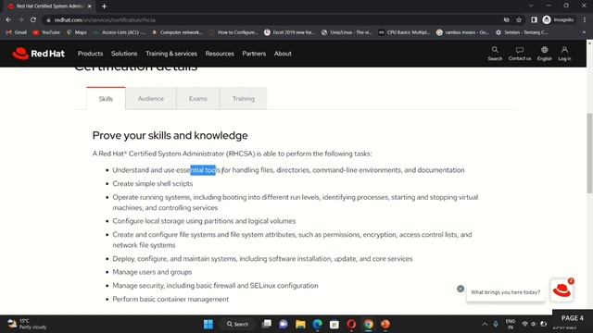Open Microsoft Store from the taskbar

pyautogui.click(x=334, y=325)
